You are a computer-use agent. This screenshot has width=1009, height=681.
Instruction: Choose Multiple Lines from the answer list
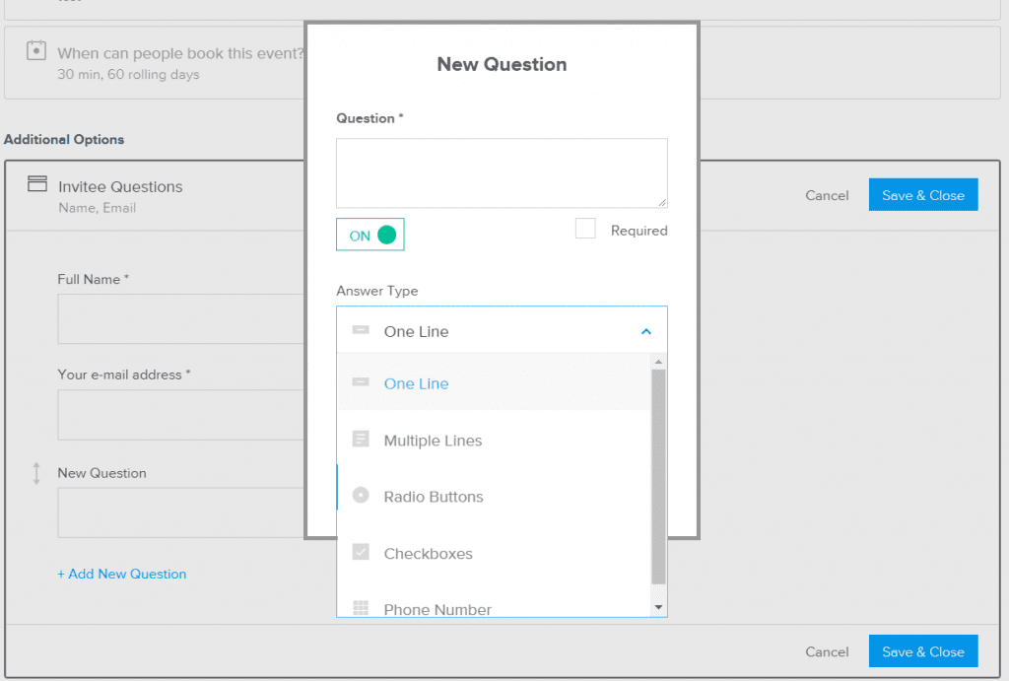[x=433, y=441]
